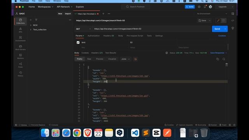Click the request URL input field
The image size is (249, 140).
[152, 29]
